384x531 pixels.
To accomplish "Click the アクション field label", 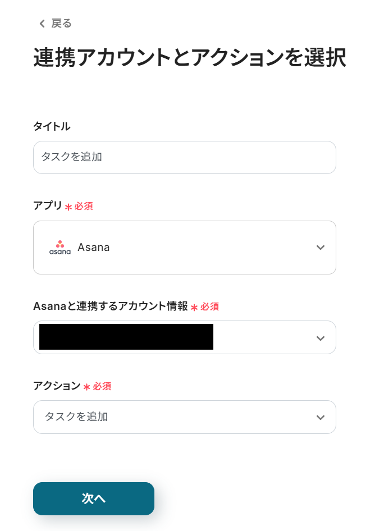I will (57, 386).
